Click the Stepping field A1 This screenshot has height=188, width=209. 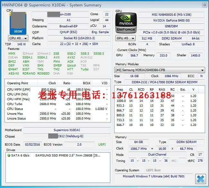coord(68,20)
